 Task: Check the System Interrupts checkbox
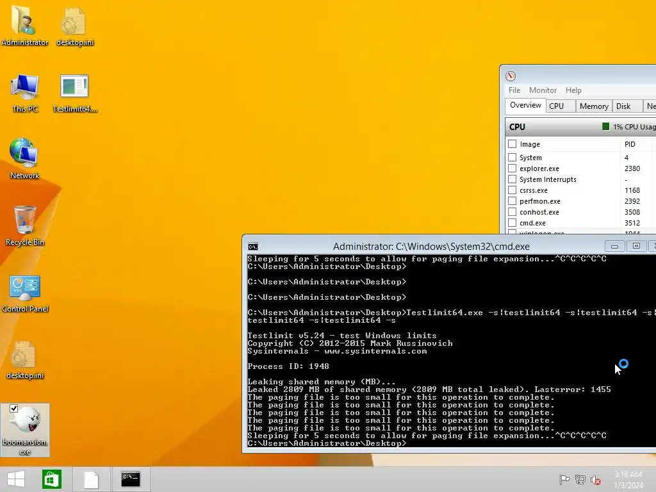click(512, 179)
